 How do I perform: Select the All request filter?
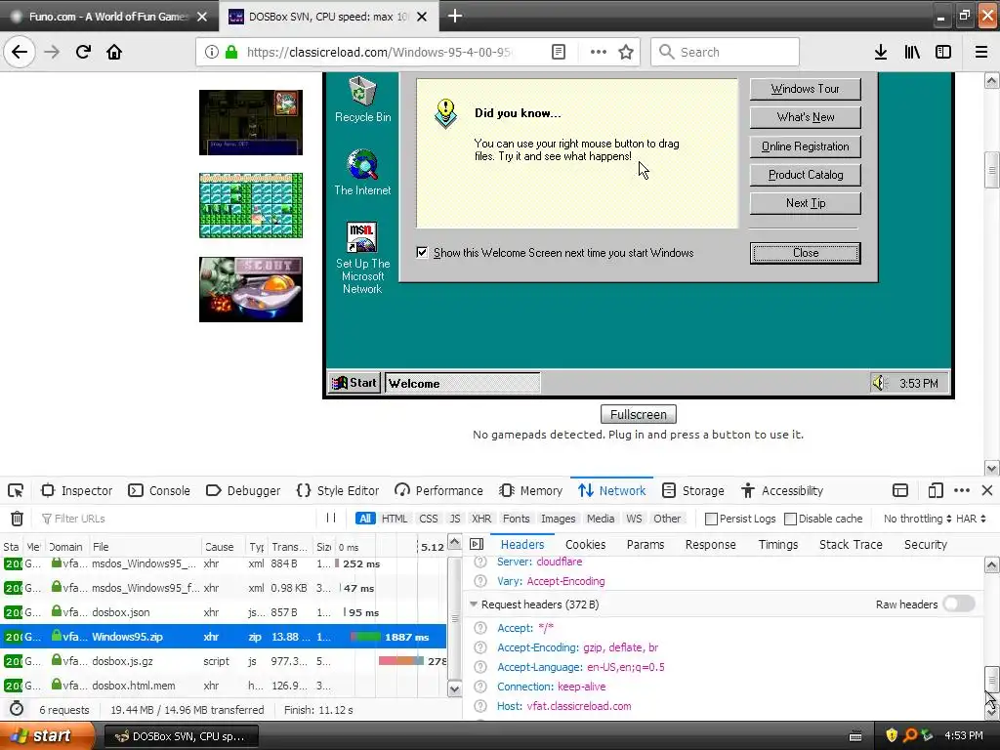coord(365,519)
